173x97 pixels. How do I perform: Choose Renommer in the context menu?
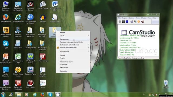[x=73, y=67]
